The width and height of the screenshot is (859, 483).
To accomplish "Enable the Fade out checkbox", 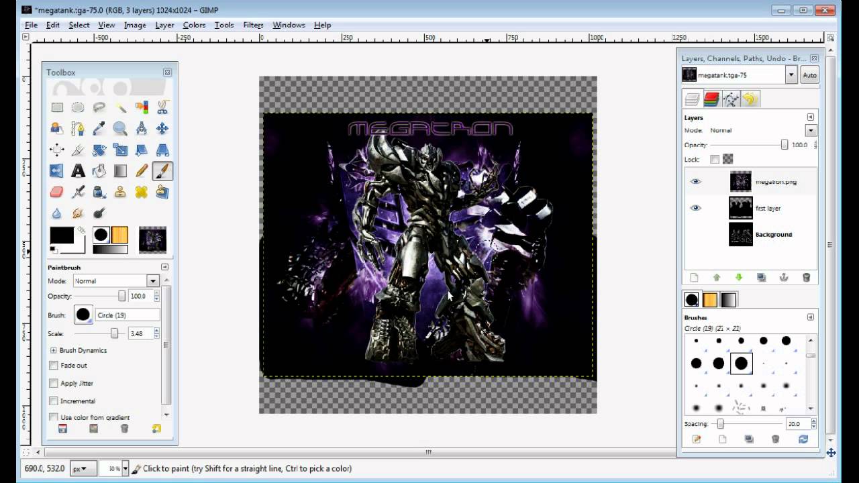I will pos(54,366).
